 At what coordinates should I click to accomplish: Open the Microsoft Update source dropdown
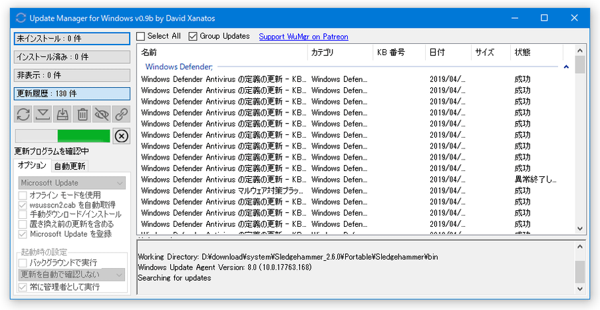tap(72, 183)
